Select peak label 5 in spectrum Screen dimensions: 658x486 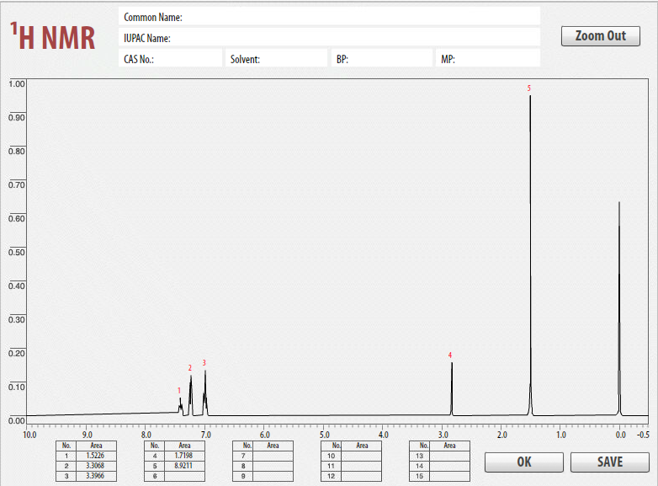click(528, 88)
